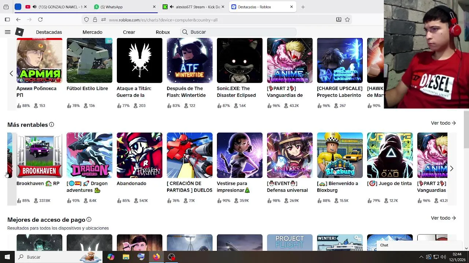This screenshot has height=263, width=469.
Task: Click the Más rentables section heading
Action: point(27,125)
